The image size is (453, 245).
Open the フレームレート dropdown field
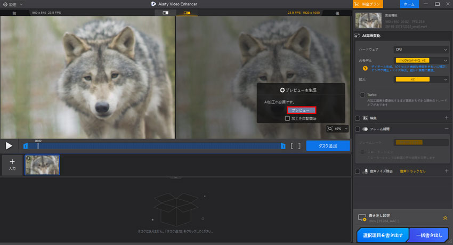[421, 142]
